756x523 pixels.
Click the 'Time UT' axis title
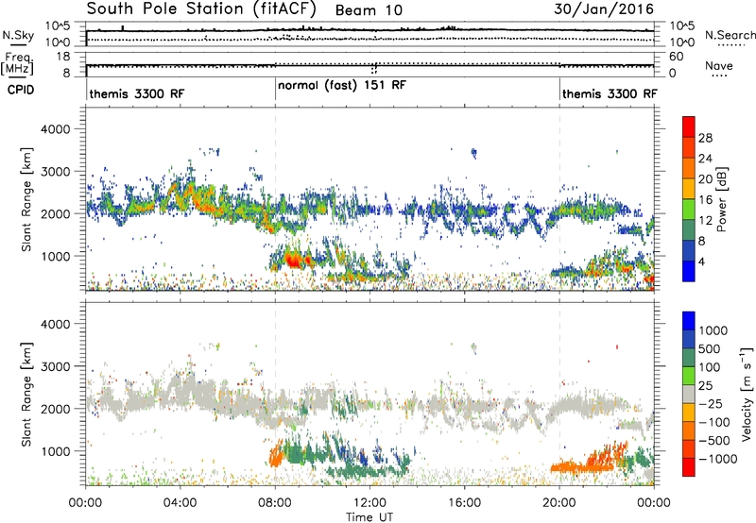[369, 517]
